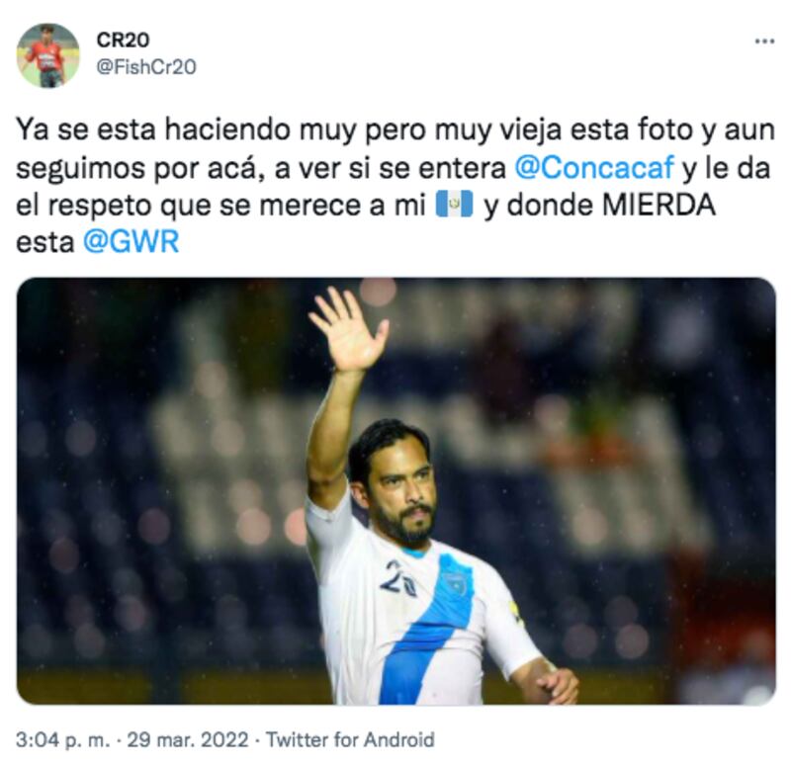The width and height of the screenshot is (791, 767).
Task: Open the @Concacaf mention
Action: click(594, 167)
